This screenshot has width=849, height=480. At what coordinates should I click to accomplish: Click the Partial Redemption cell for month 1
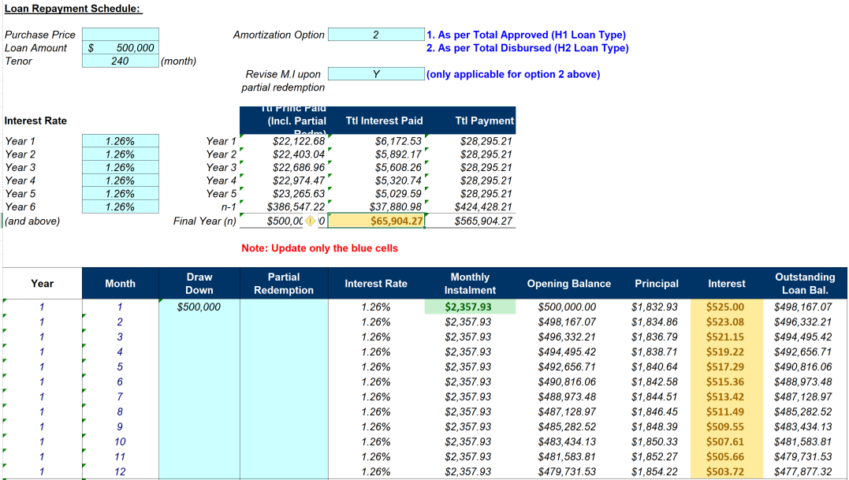click(x=284, y=307)
